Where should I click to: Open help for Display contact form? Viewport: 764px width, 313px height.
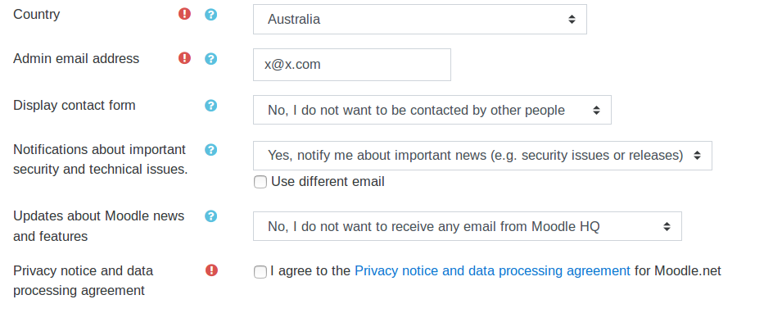click(210, 106)
